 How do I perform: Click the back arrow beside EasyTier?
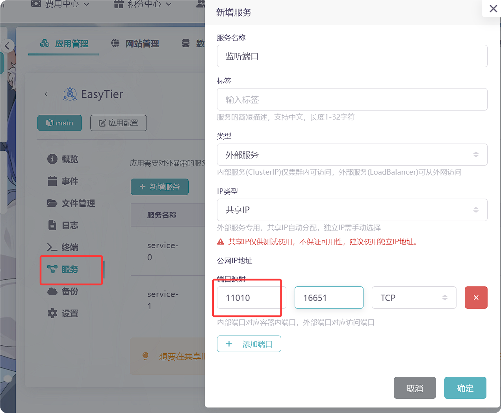tap(46, 94)
